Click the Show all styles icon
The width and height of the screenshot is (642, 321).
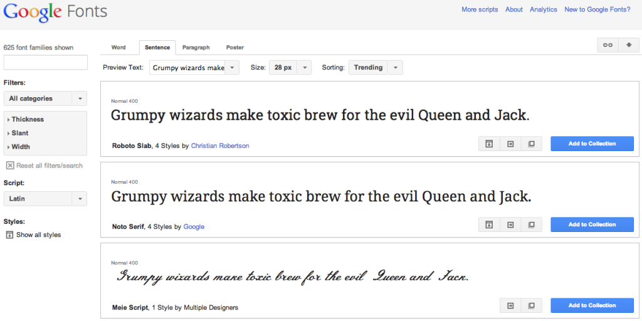(x=9, y=235)
